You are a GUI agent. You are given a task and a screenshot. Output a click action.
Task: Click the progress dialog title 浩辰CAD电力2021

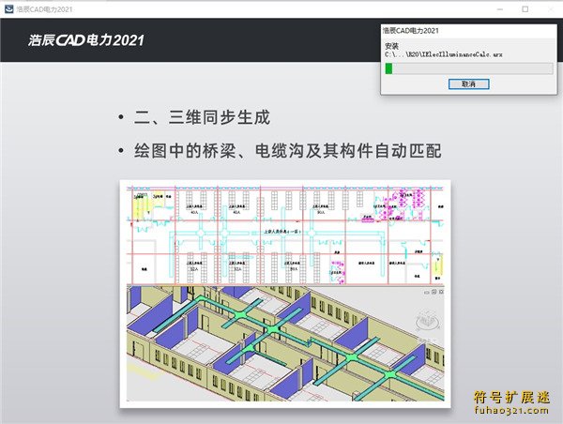click(411, 31)
